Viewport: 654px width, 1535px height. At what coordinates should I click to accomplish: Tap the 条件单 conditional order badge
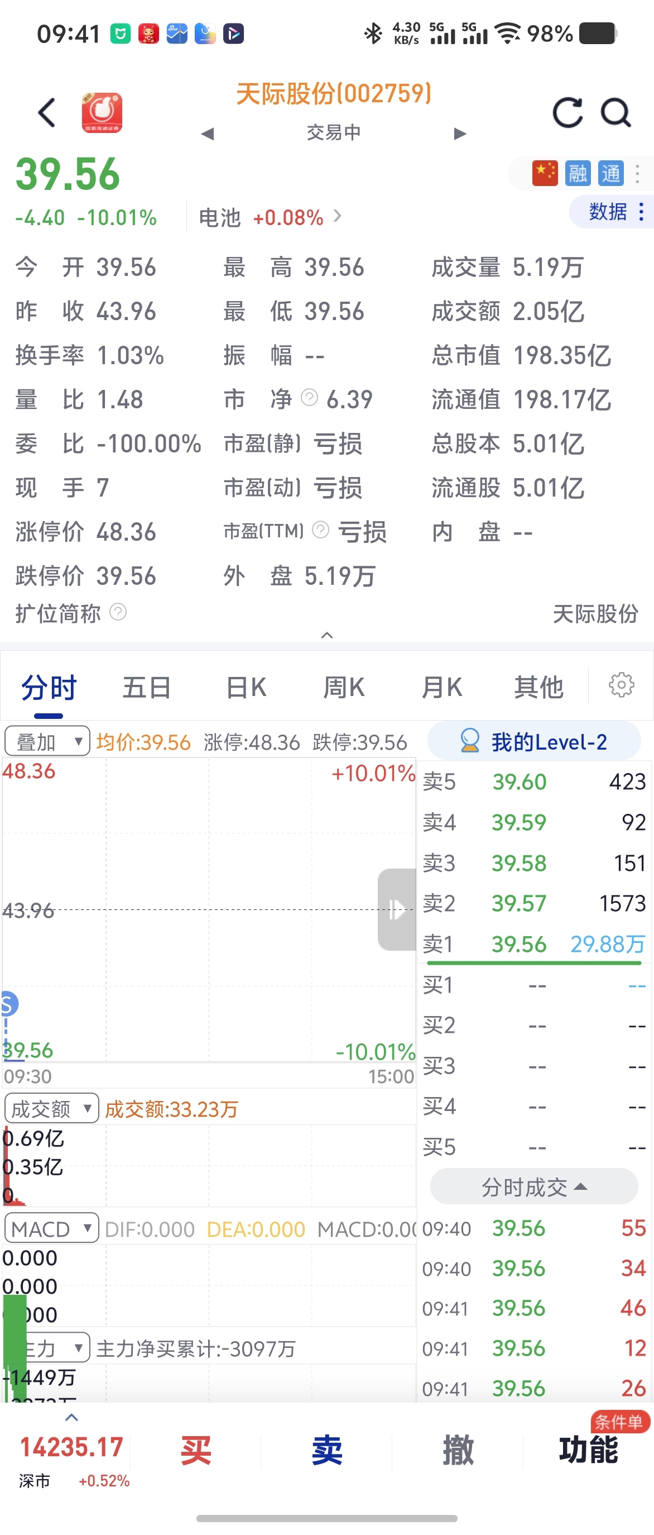pos(620,1422)
